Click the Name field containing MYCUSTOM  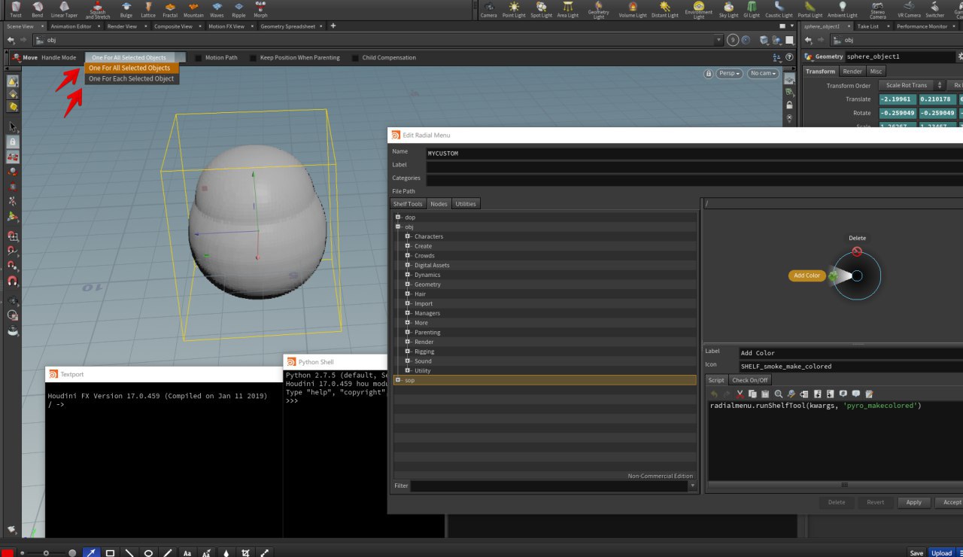click(x=694, y=153)
